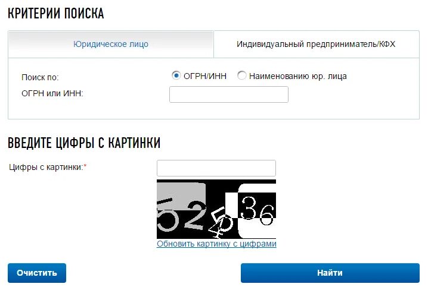Focus the Цифры с картинки text box
This screenshot has height=287, width=428.
(x=216, y=168)
